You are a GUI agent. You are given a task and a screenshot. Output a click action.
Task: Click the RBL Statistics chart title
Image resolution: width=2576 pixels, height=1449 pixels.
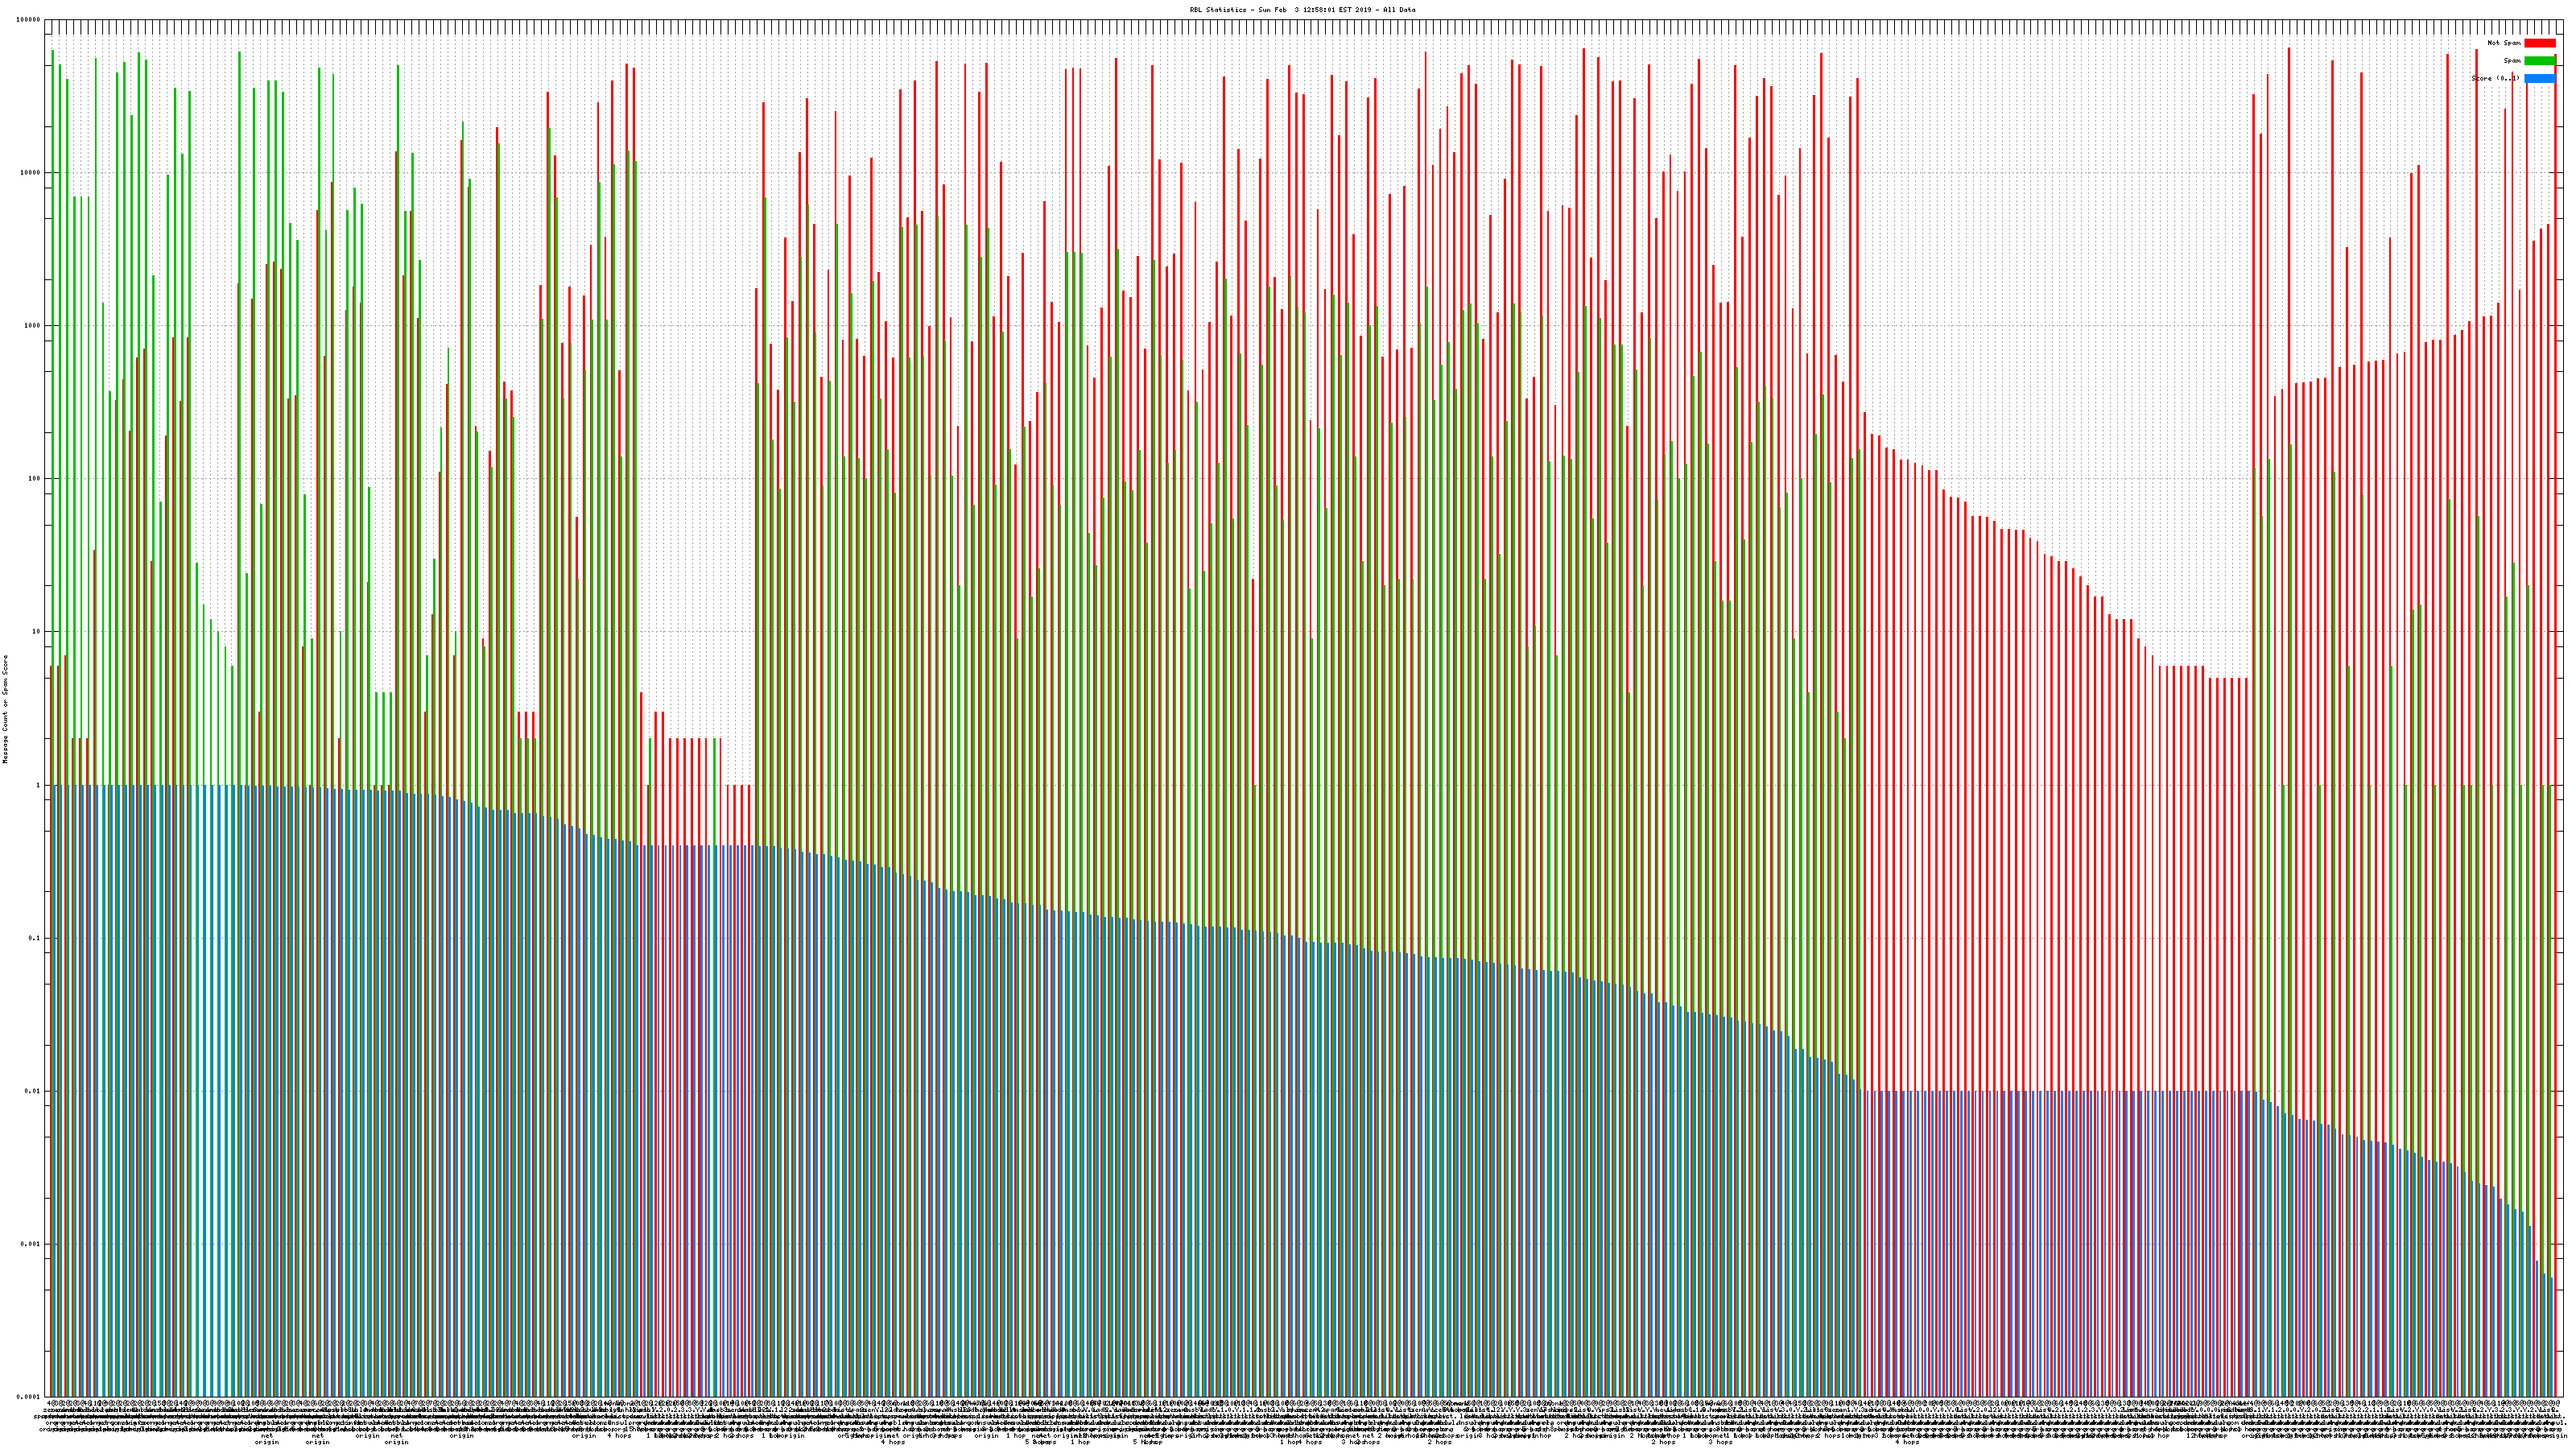point(1302,10)
